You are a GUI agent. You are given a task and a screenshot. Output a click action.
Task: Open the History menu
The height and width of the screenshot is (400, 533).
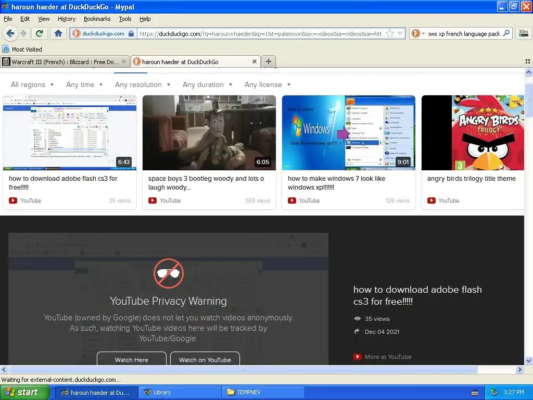pos(67,19)
